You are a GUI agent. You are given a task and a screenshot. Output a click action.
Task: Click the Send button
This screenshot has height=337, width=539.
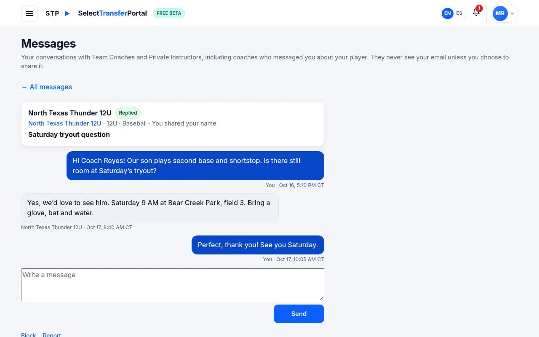[x=299, y=314]
